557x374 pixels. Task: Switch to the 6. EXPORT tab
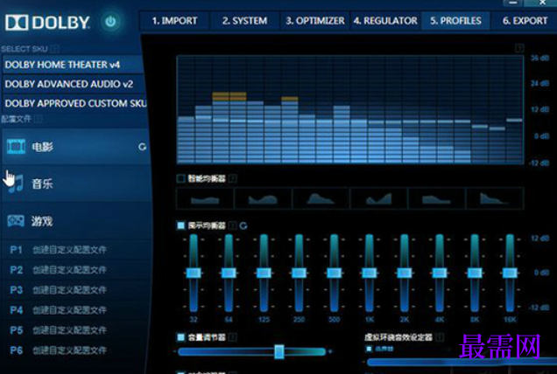(x=525, y=21)
